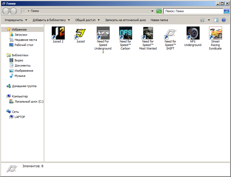Select Need for Speed Most Wanted icon
This screenshot has height=177, width=231.
click(x=148, y=33)
